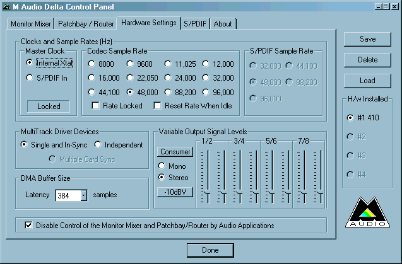Open the About tab
Screen dimensions: 402x264
(x=223, y=24)
